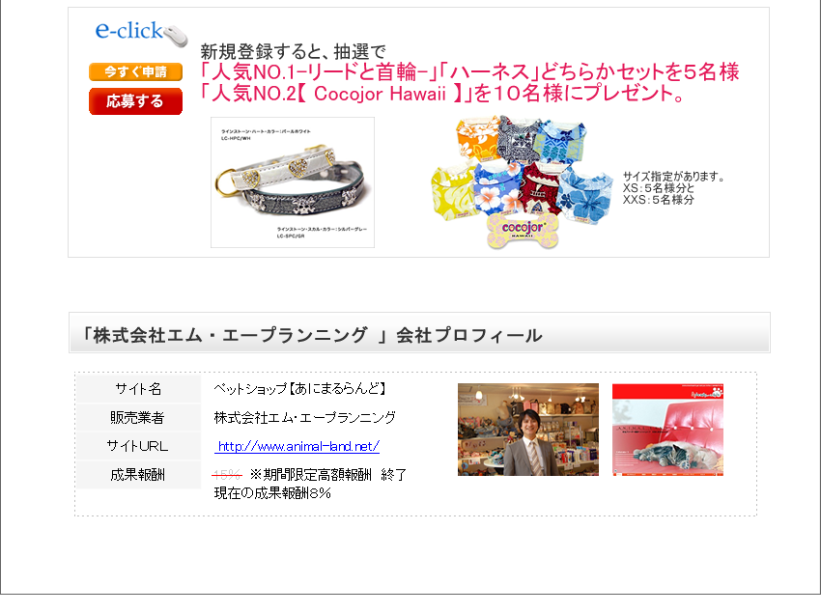Click the 販売業者 row label

pos(138,418)
